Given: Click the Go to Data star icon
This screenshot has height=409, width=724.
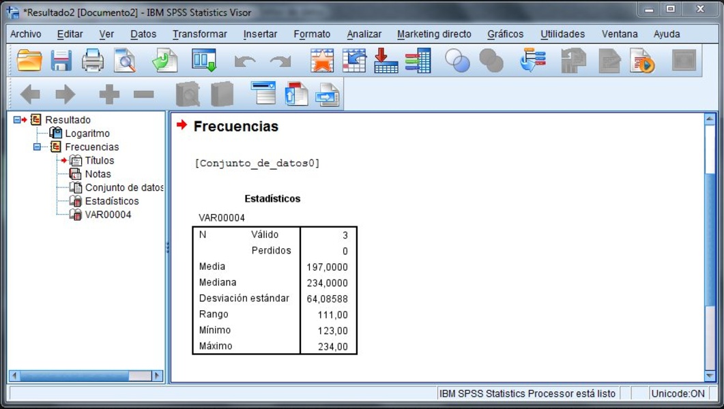Looking at the screenshot, I should click(322, 61).
